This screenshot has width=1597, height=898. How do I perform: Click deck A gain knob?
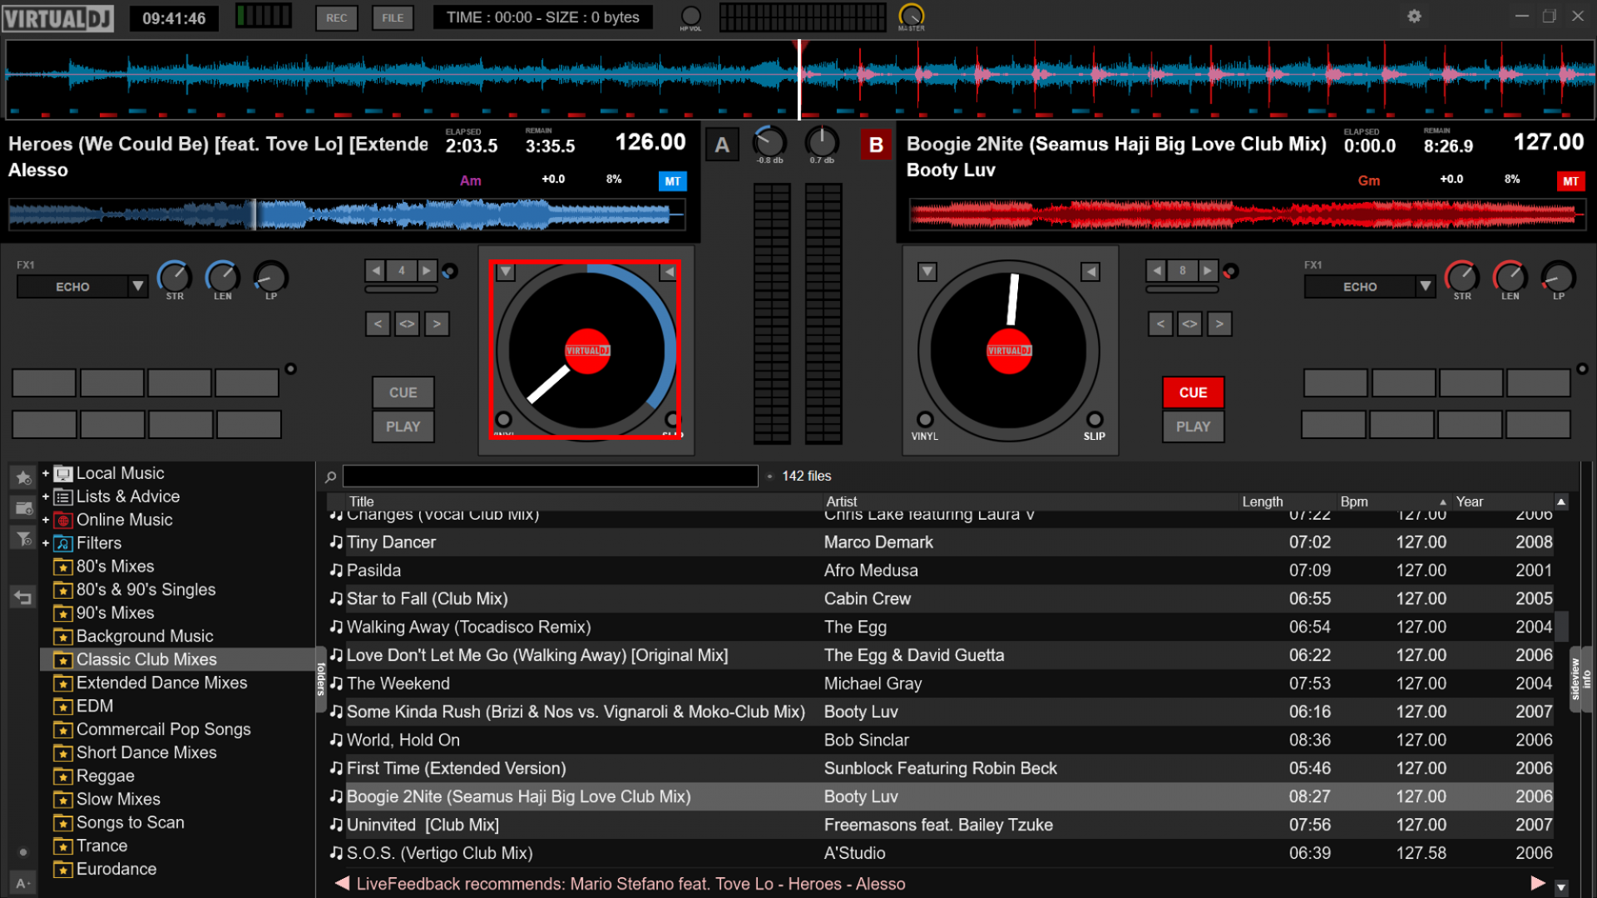coord(769,142)
